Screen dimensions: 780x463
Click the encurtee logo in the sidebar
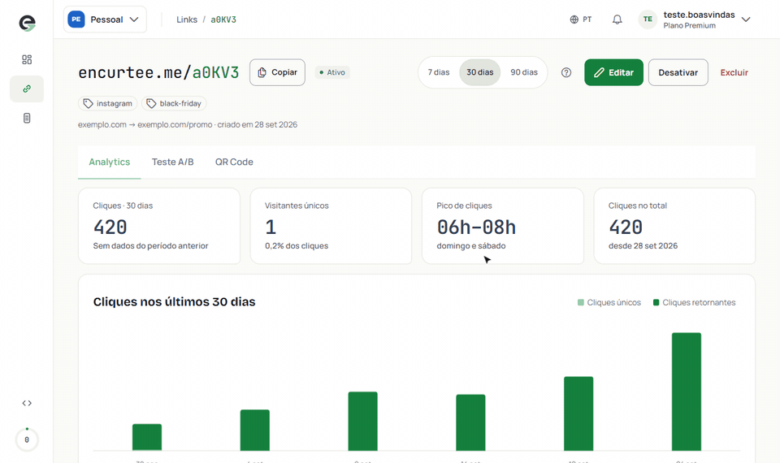pyautogui.click(x=27, y=23)
